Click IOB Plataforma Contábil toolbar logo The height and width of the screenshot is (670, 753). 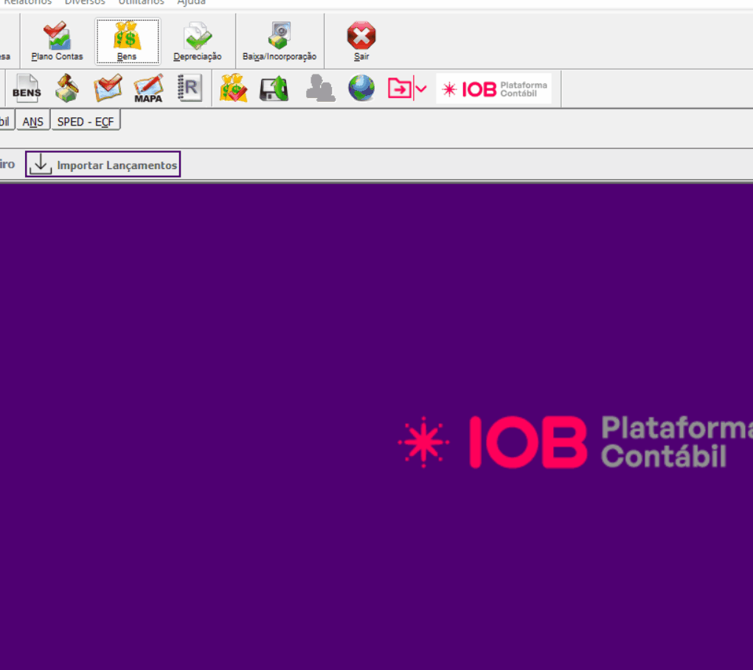(493, 89)
